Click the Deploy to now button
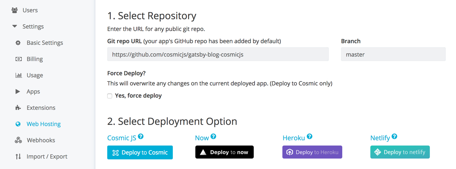The height and width of the screenshot is (169, 456). click(224, 152)
